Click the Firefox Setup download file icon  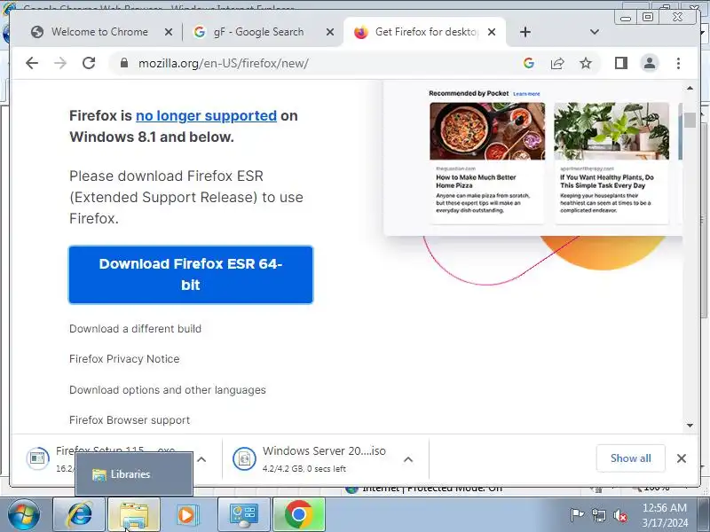(x=37, y=458)
